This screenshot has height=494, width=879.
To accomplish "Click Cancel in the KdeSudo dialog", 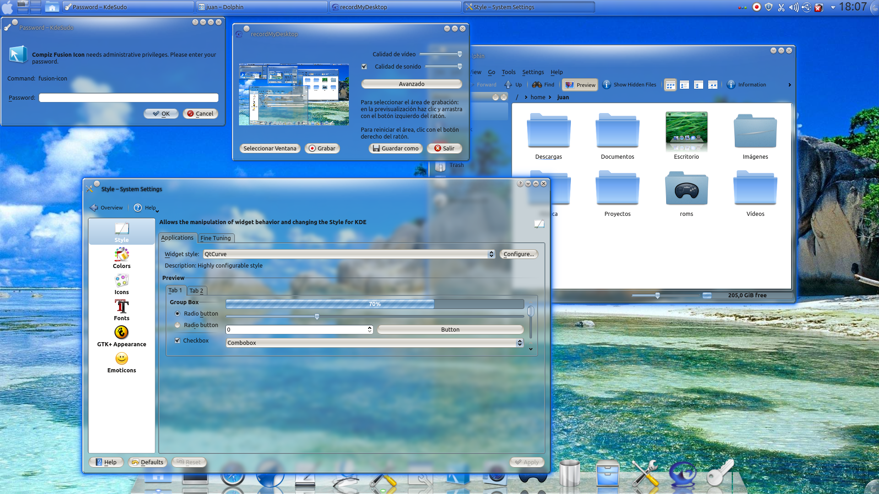I will click(201, 114).
